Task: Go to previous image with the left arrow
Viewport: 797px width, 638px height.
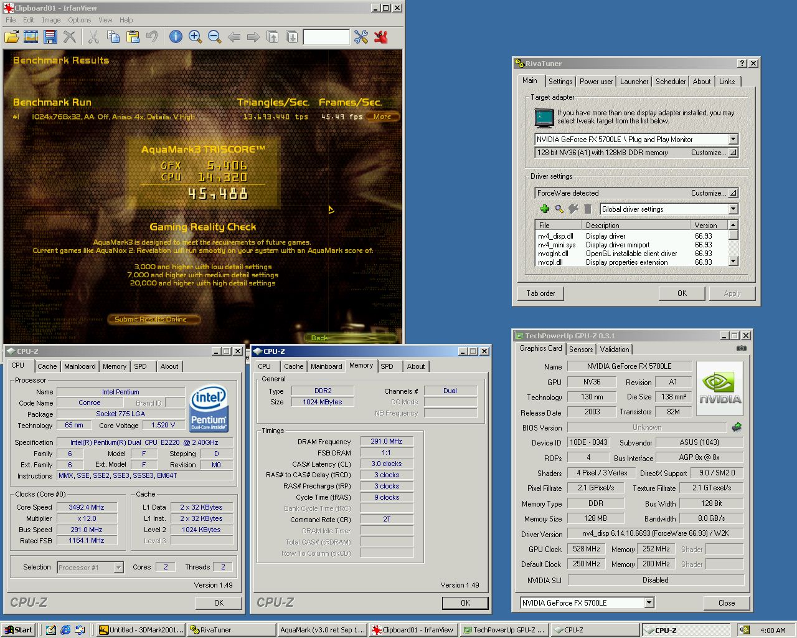Action: 234,37
